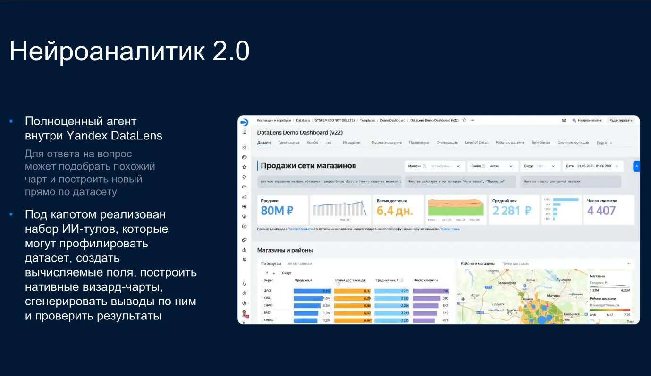The image size is (651, 376).
Task: Switch to the Дизайн tab
Action: tap(264, 142)
